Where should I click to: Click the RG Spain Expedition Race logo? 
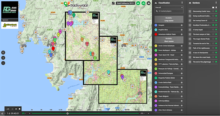click(x=10, y=10)
